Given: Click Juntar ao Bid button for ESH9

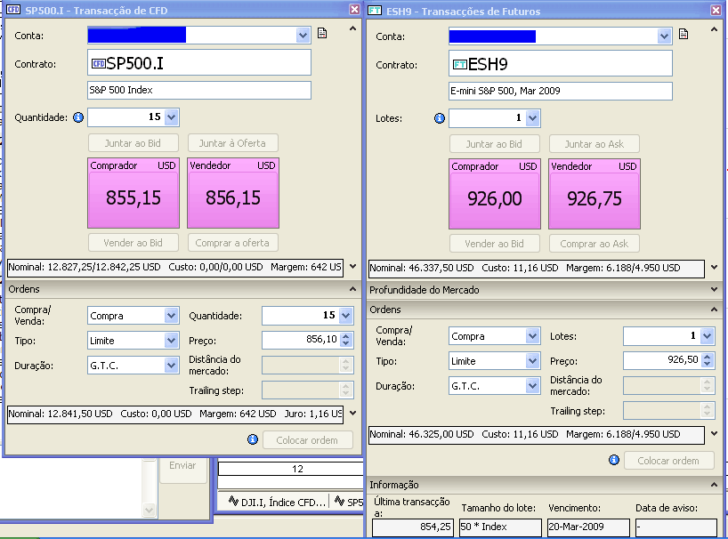Looking at the screenshot, I should (495, 144).
